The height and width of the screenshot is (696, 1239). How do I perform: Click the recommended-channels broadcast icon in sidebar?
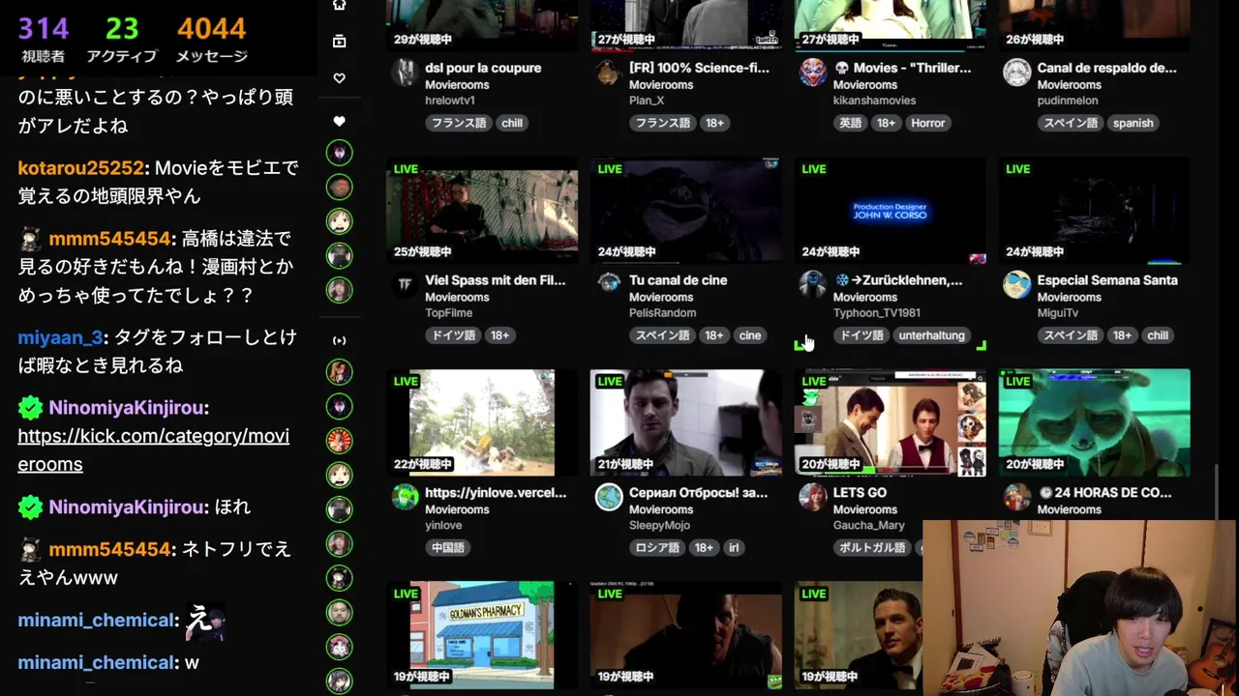(x=339, y=340)
